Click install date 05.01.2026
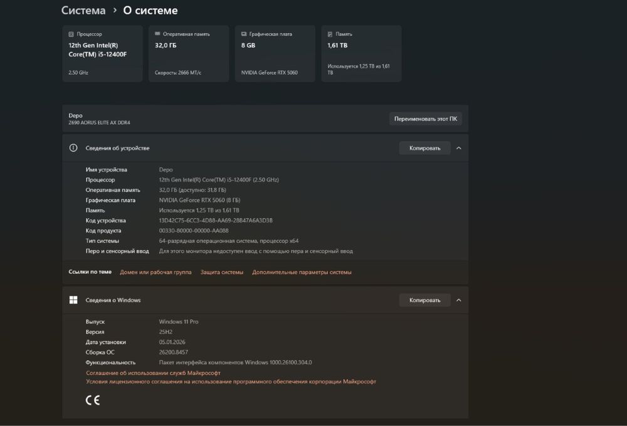The width and height of the screenshot is (627, 426). tap(172, 342)
